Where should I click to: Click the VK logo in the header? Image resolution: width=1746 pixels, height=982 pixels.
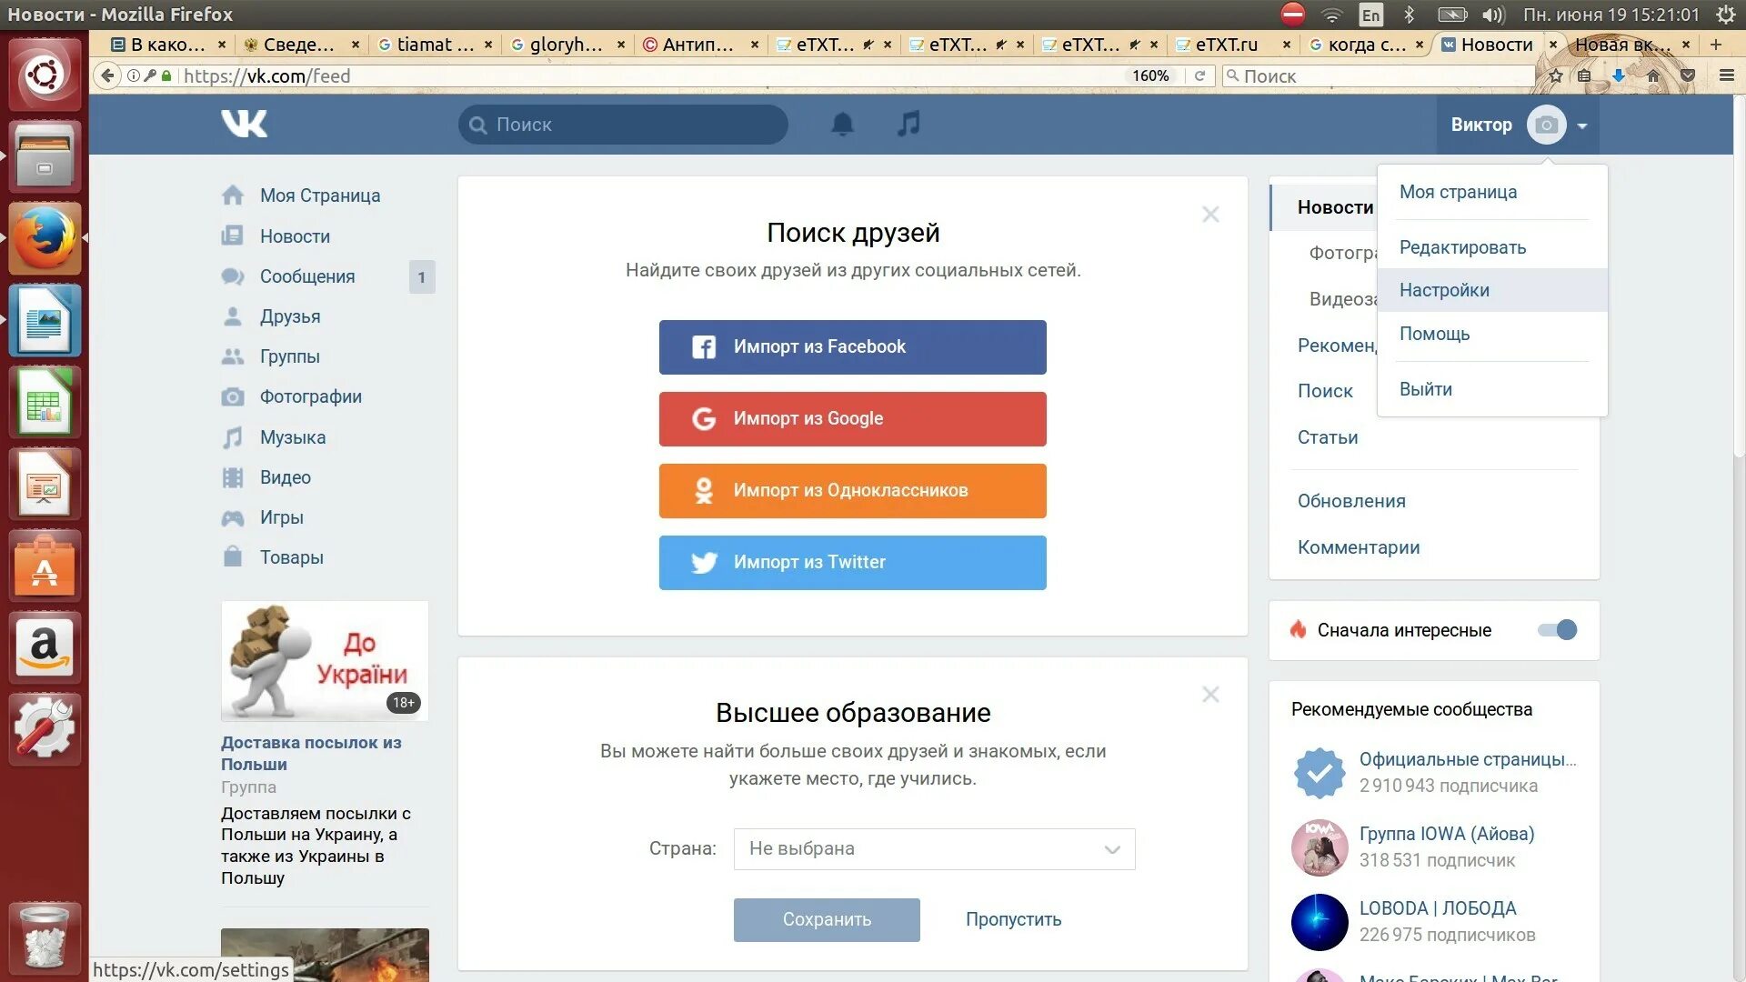[244, 124]
